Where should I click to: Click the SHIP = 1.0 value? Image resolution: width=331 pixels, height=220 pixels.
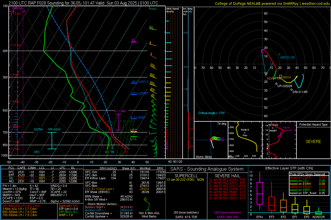66,215
